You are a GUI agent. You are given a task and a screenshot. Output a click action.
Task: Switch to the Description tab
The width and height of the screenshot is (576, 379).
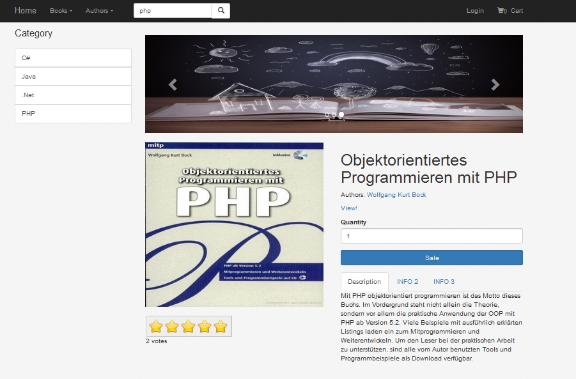coord(364,282)
